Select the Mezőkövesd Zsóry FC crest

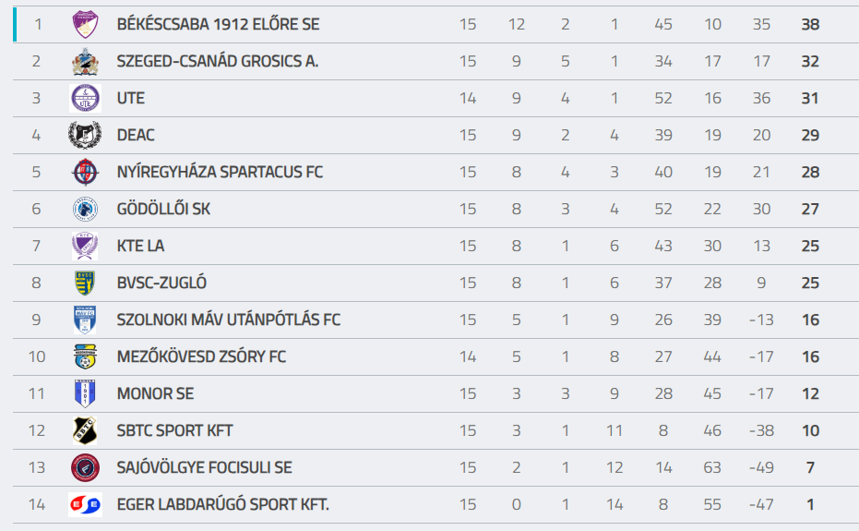(x=85, y=356)
